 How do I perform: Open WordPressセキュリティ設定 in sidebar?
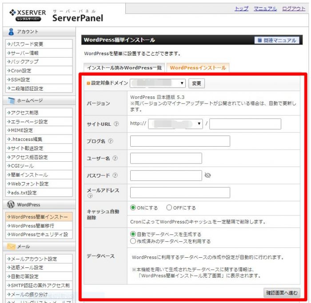coord(39,235)
